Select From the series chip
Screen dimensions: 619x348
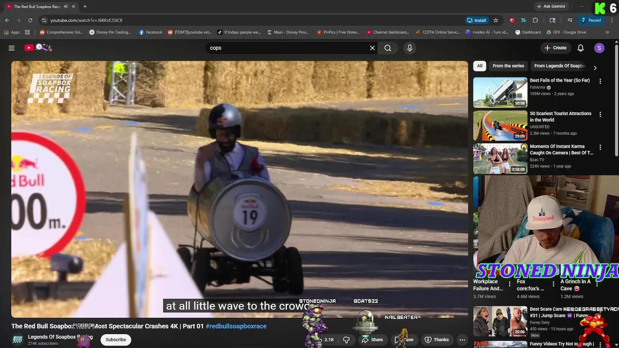(508, 66)
